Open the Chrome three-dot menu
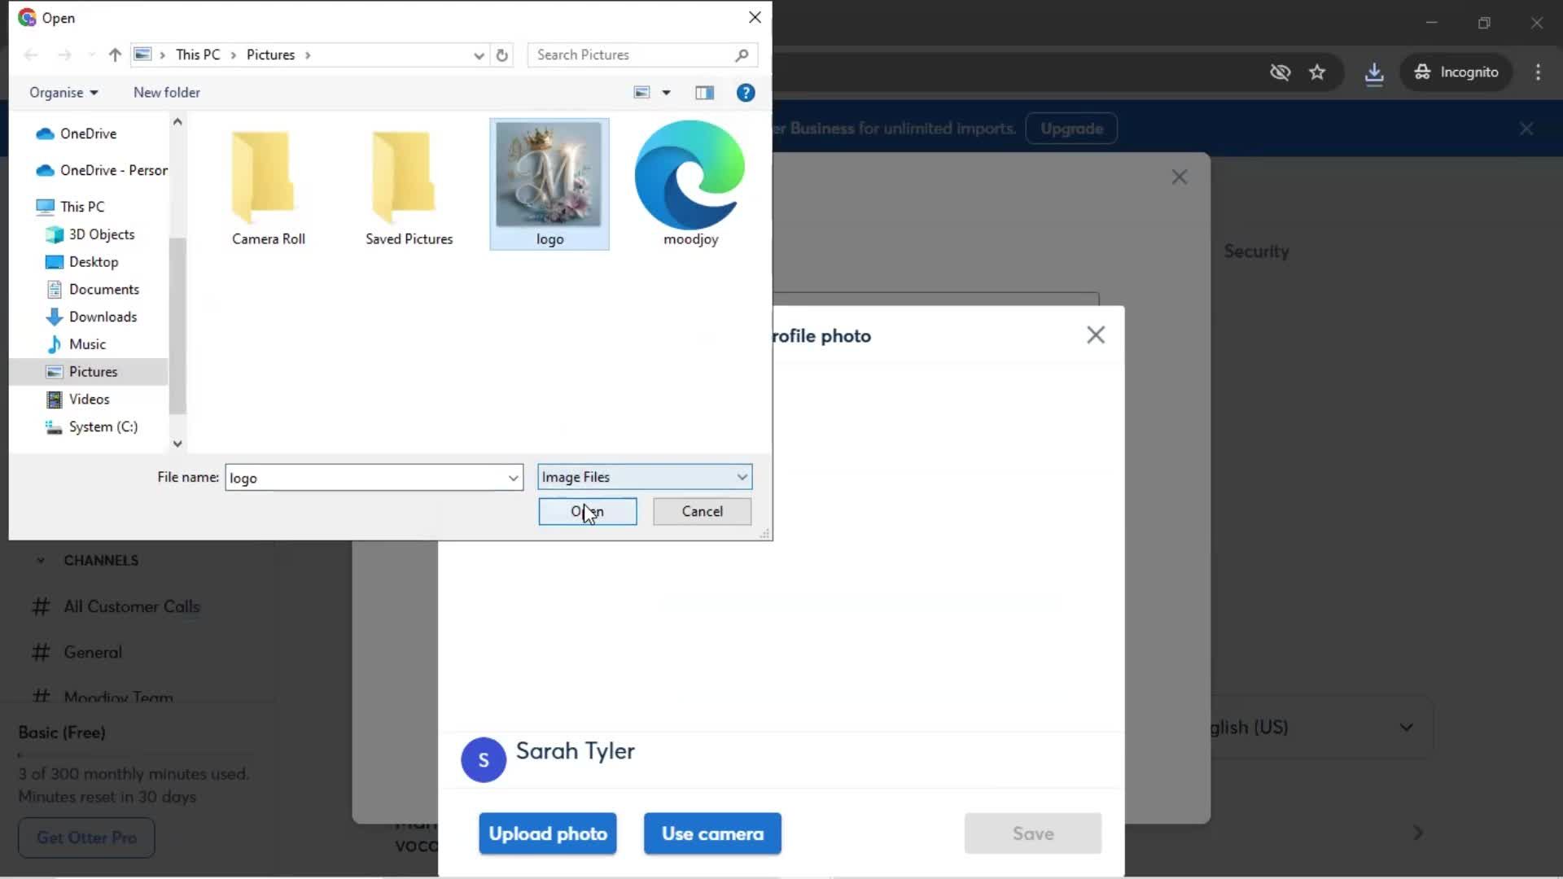 click(x=1538, y=72)
